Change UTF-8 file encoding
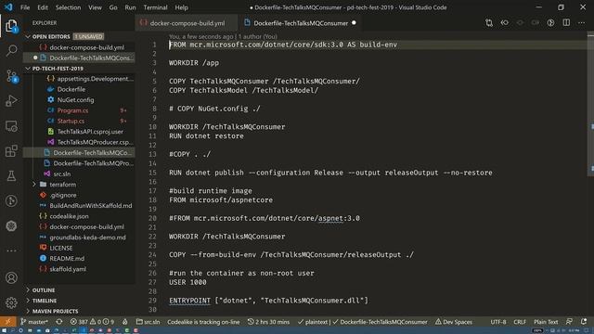The image size is (594, 334). (x=498, y=322)
